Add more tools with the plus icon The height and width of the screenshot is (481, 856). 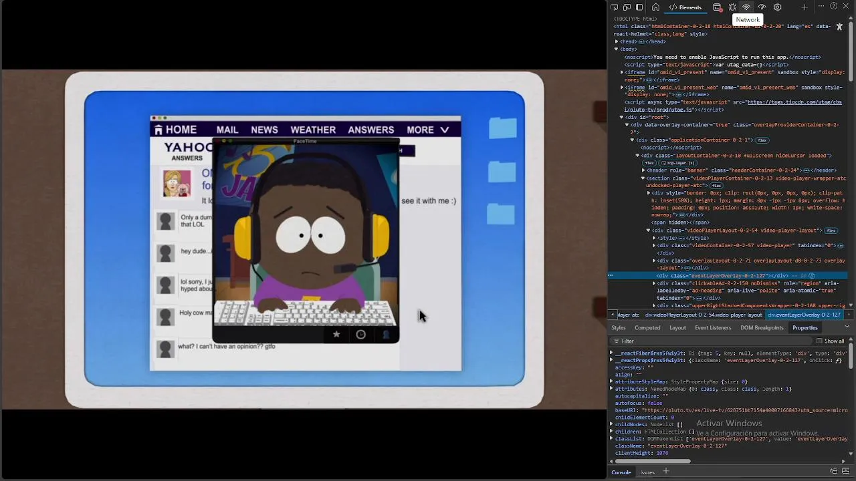805,7
